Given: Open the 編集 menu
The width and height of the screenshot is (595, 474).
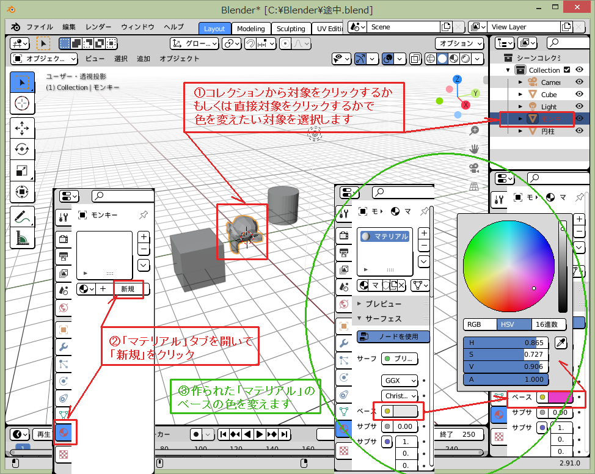Looking at the screenshot, I should pyautogui.click(x=69, y=27).
